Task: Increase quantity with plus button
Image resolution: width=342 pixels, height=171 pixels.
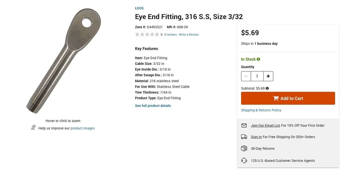Action: coord(268,76)
